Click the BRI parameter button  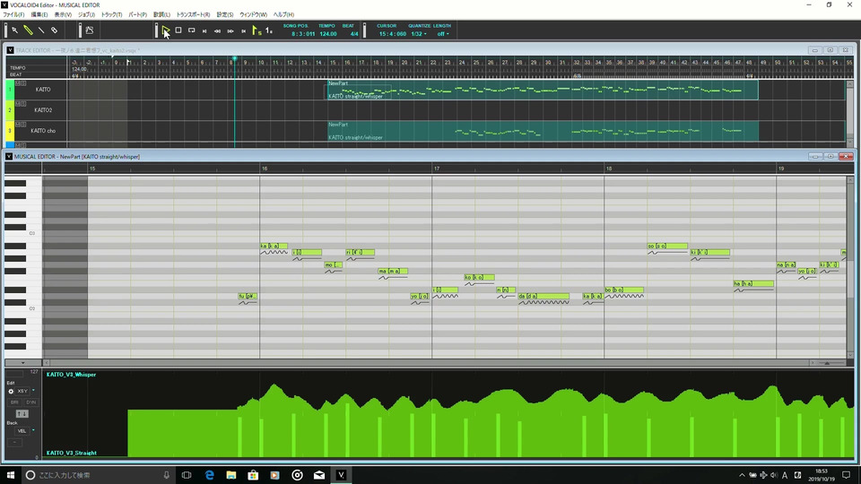point(15,402)
